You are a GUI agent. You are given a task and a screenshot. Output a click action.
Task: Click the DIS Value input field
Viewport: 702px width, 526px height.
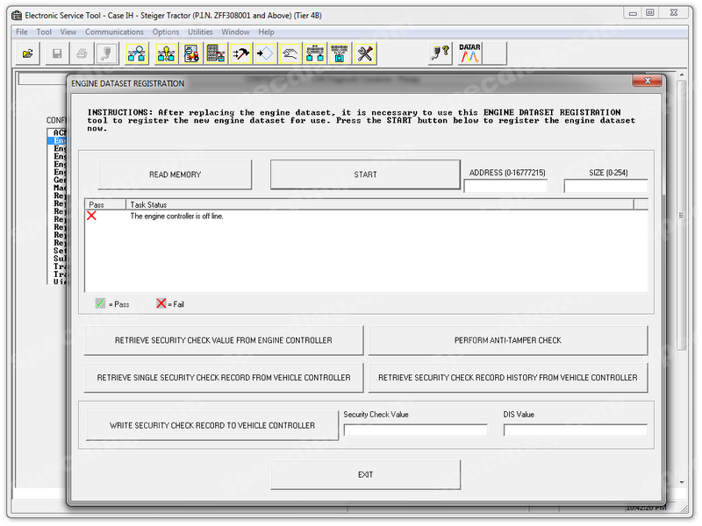[x=575, y=430]
